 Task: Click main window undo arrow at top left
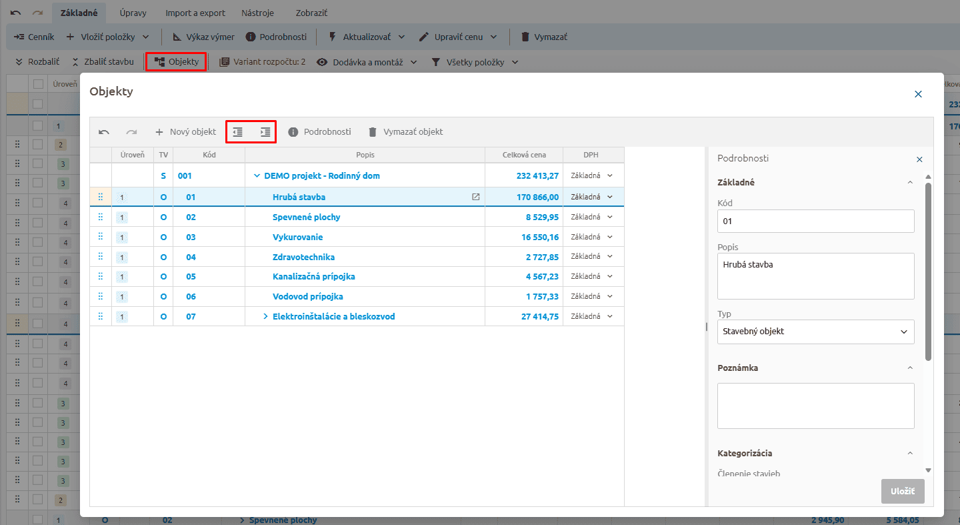tap(16, 13)
